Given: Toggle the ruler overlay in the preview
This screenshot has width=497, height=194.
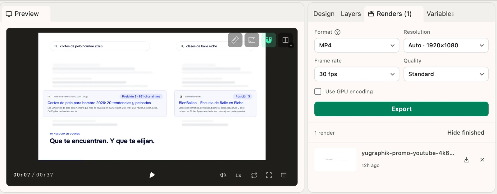Looking at the screenshot, I should click(x=235, y=40).
